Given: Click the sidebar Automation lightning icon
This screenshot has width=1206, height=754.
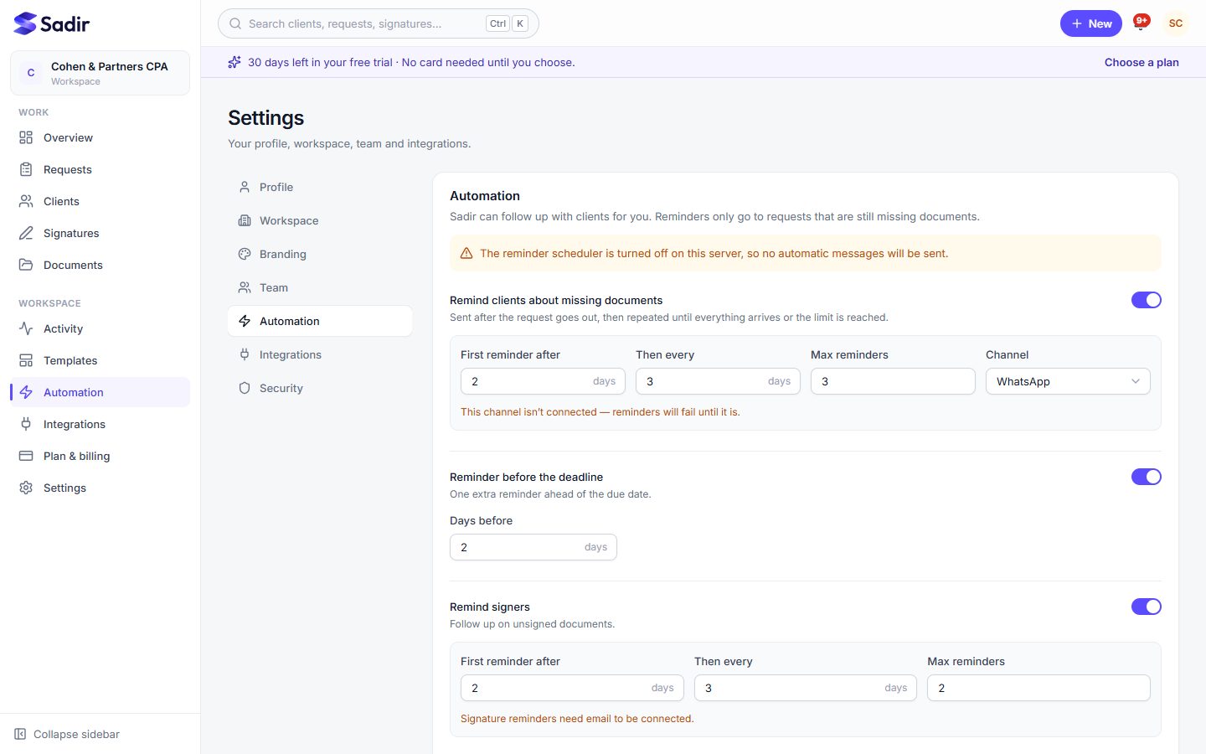Looking at the screenshot, I should (26, 392).
